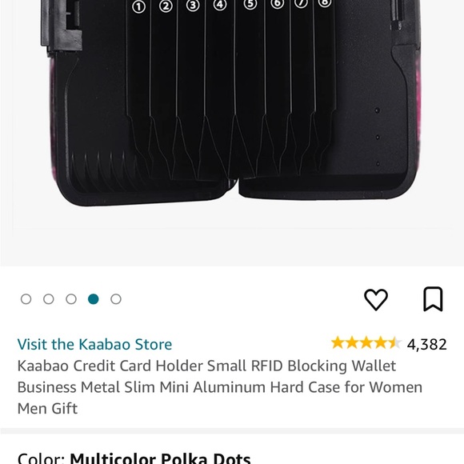464x464 pixels.
Task: Open Visit the Kaabao Store link
Action: [x=94, y=344]
